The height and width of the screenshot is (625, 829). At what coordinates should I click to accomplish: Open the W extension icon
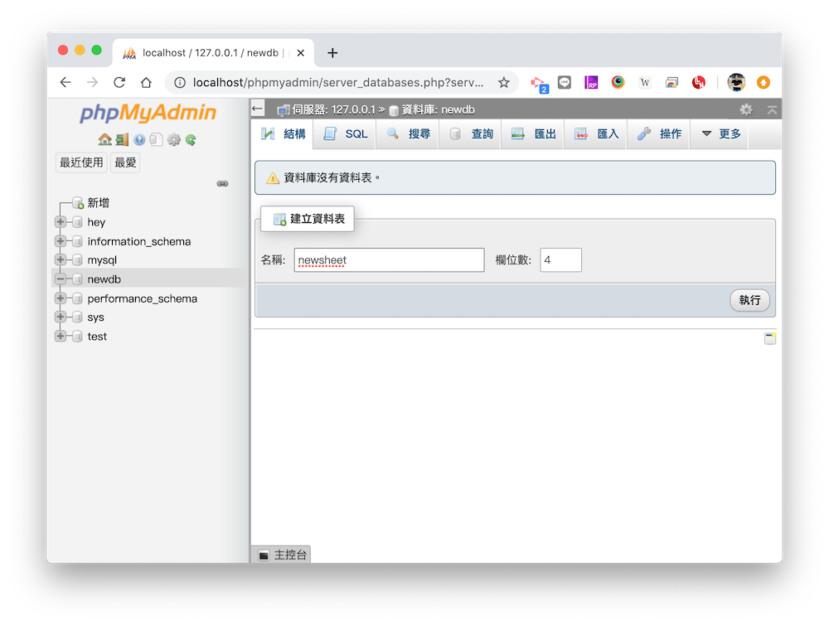tap(644, 83)
